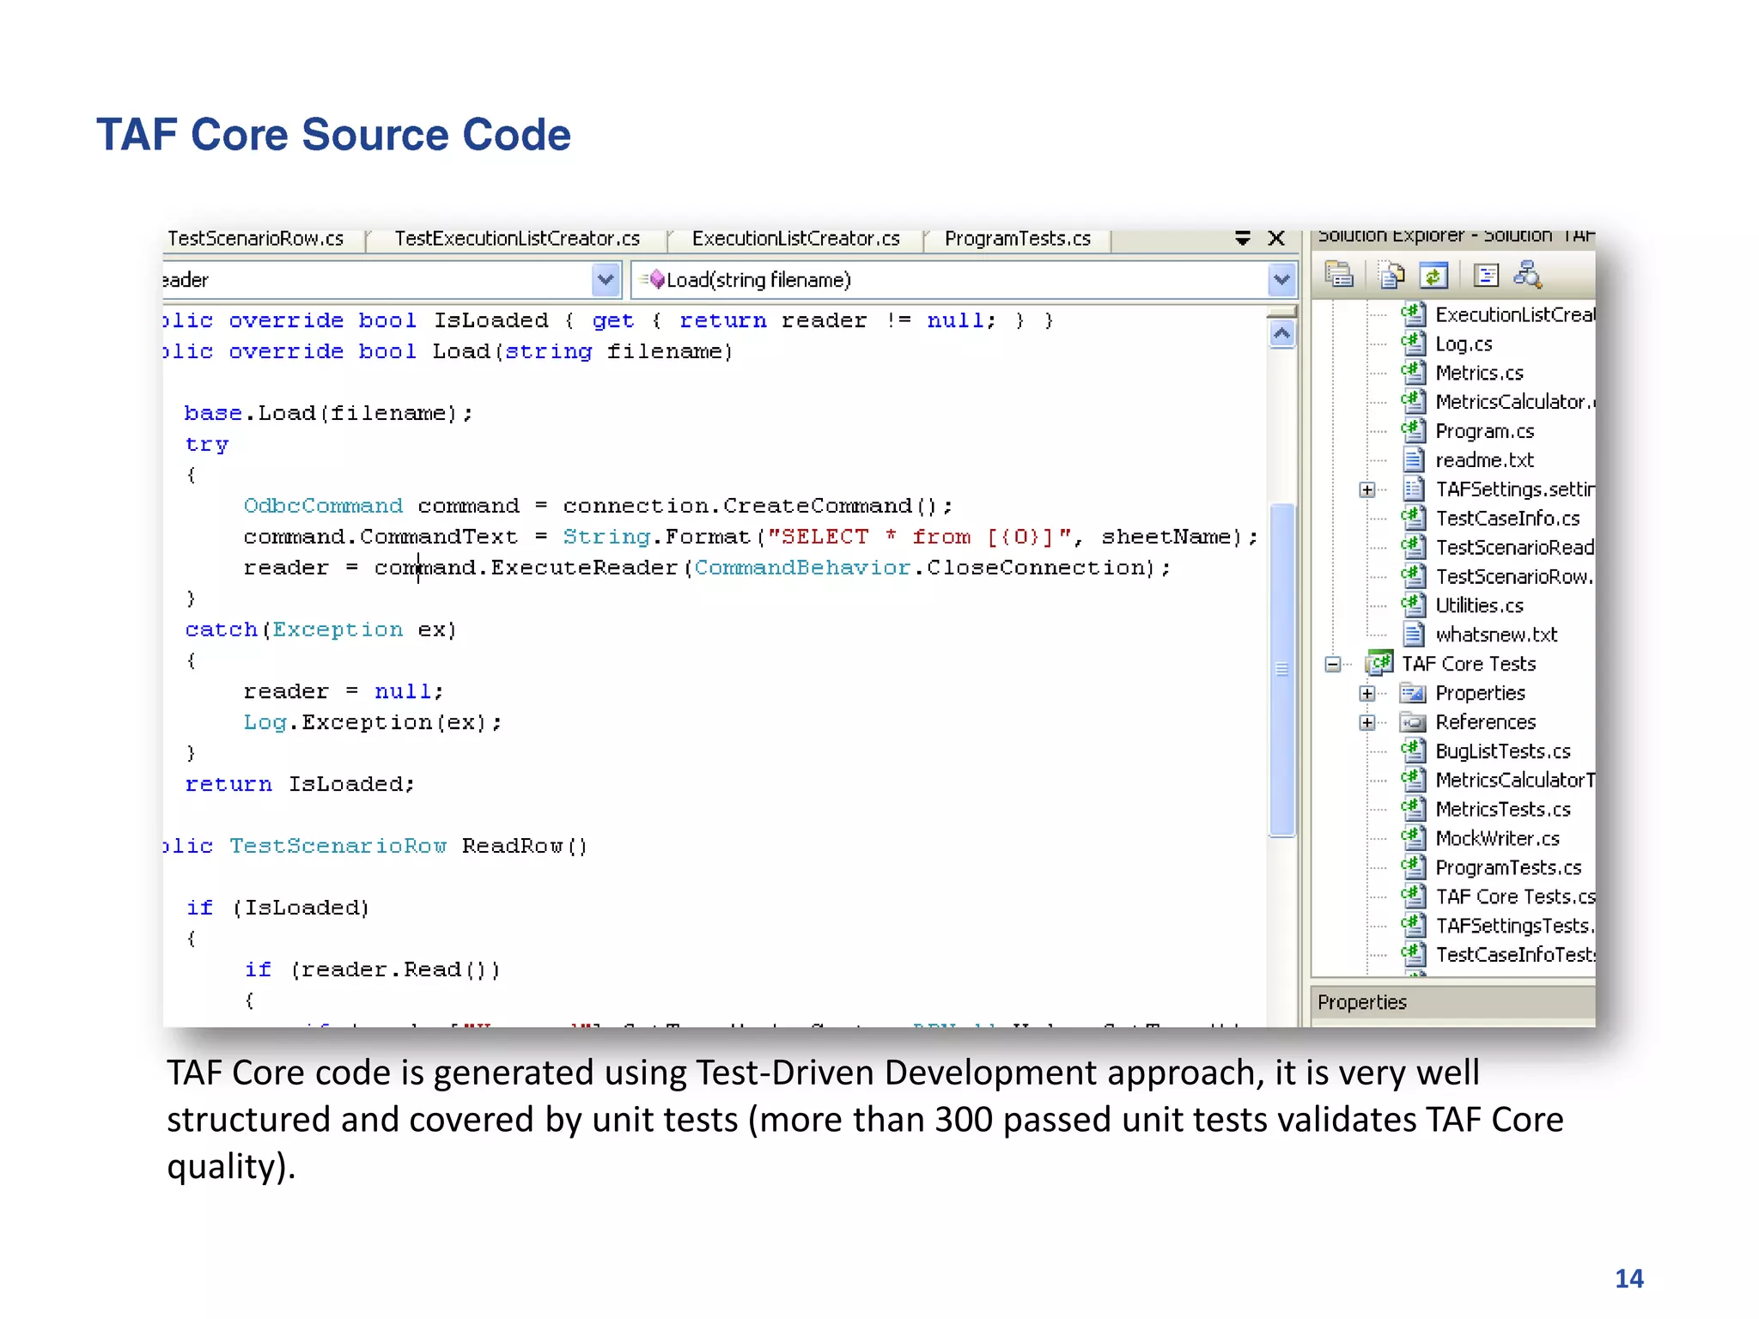This screenshot has width=1759, height=1319.
Task: Click the TestCaseInfoTests file icon
Action: pos(1414,954)
